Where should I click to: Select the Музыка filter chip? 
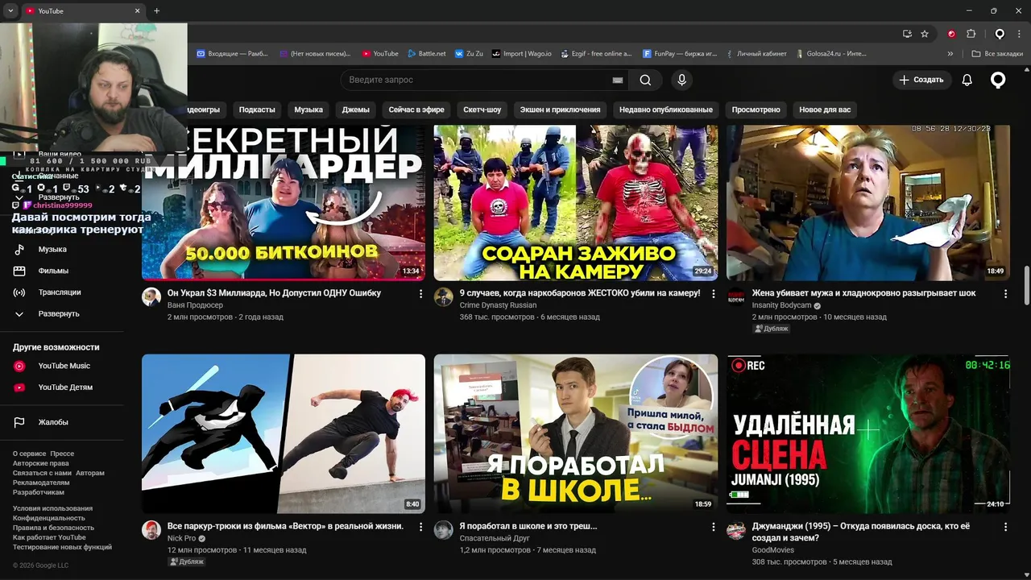[x=308, y=110]
